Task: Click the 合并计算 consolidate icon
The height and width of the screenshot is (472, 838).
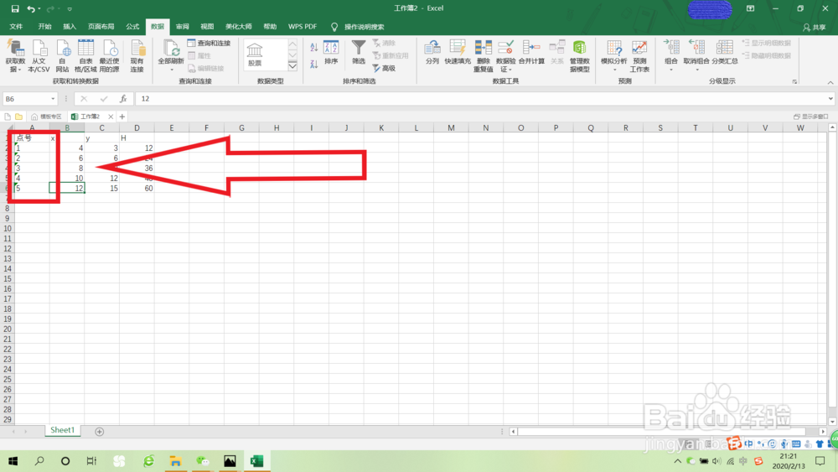Action: tap(532, 52)
